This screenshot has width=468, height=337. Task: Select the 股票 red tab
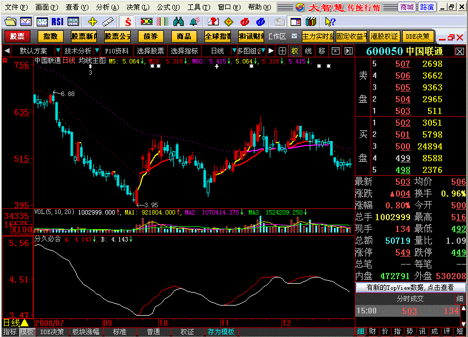click(x=17, y=37)
